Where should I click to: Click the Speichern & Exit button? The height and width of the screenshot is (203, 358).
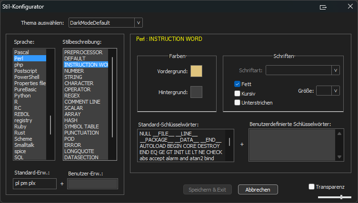click(207, 190)
